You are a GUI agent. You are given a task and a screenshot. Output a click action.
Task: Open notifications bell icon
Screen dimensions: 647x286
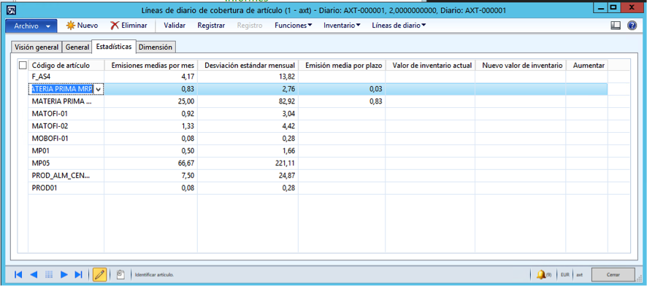[x=540, y=274]
